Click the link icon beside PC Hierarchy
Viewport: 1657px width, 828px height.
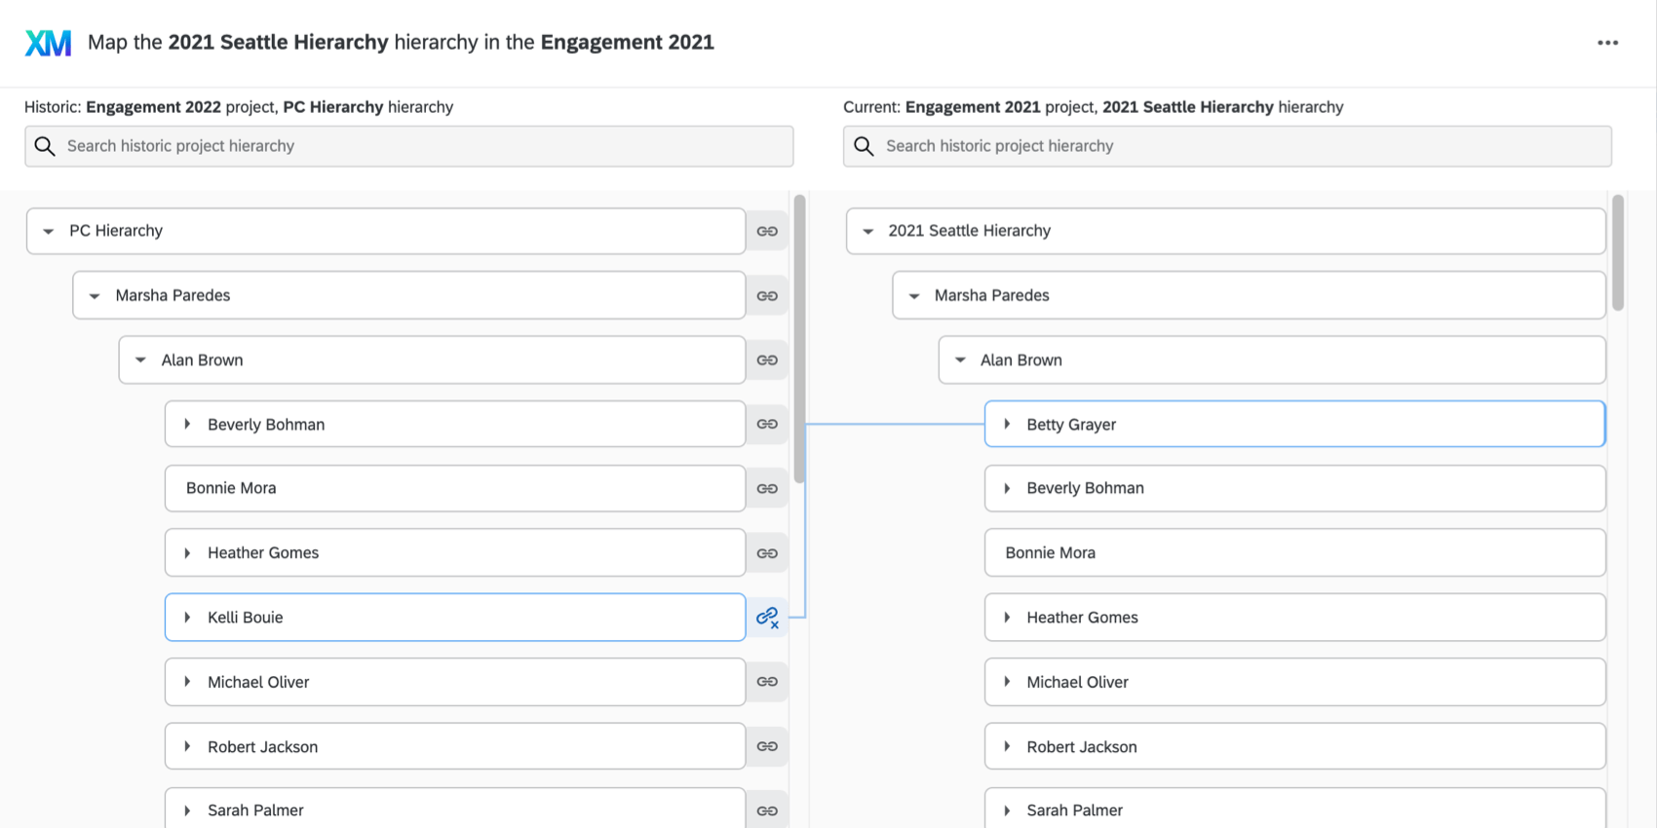(x=767, y=231)
